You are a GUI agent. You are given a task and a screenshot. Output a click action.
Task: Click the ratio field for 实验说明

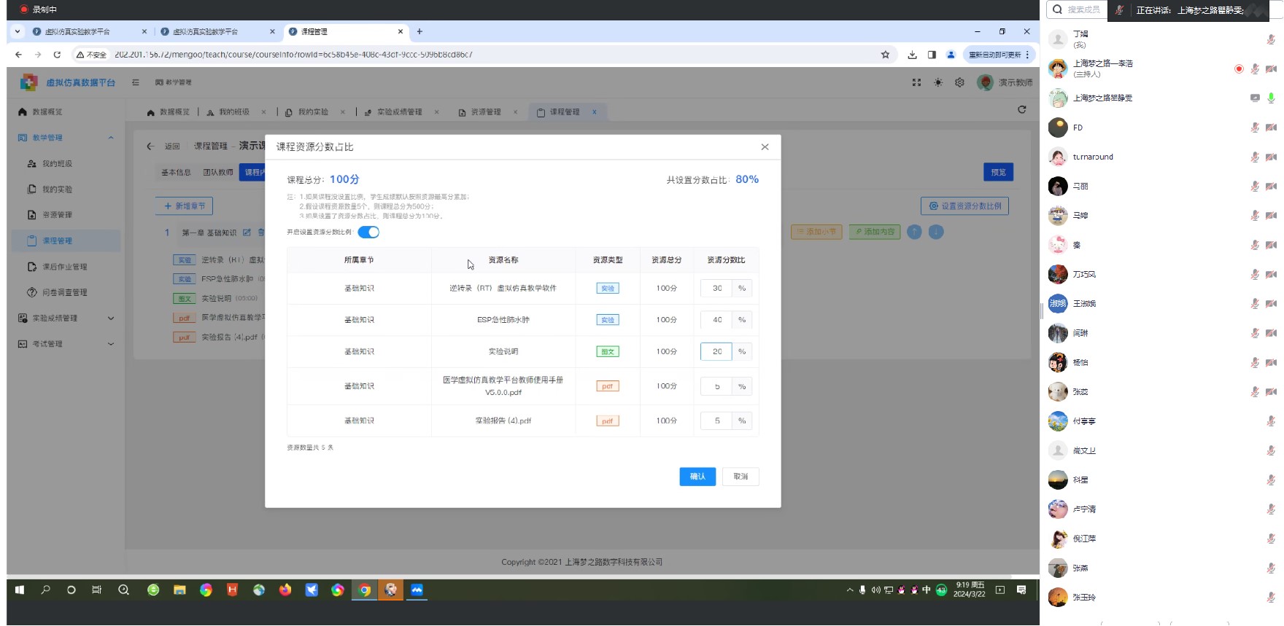tap(716, 352)
